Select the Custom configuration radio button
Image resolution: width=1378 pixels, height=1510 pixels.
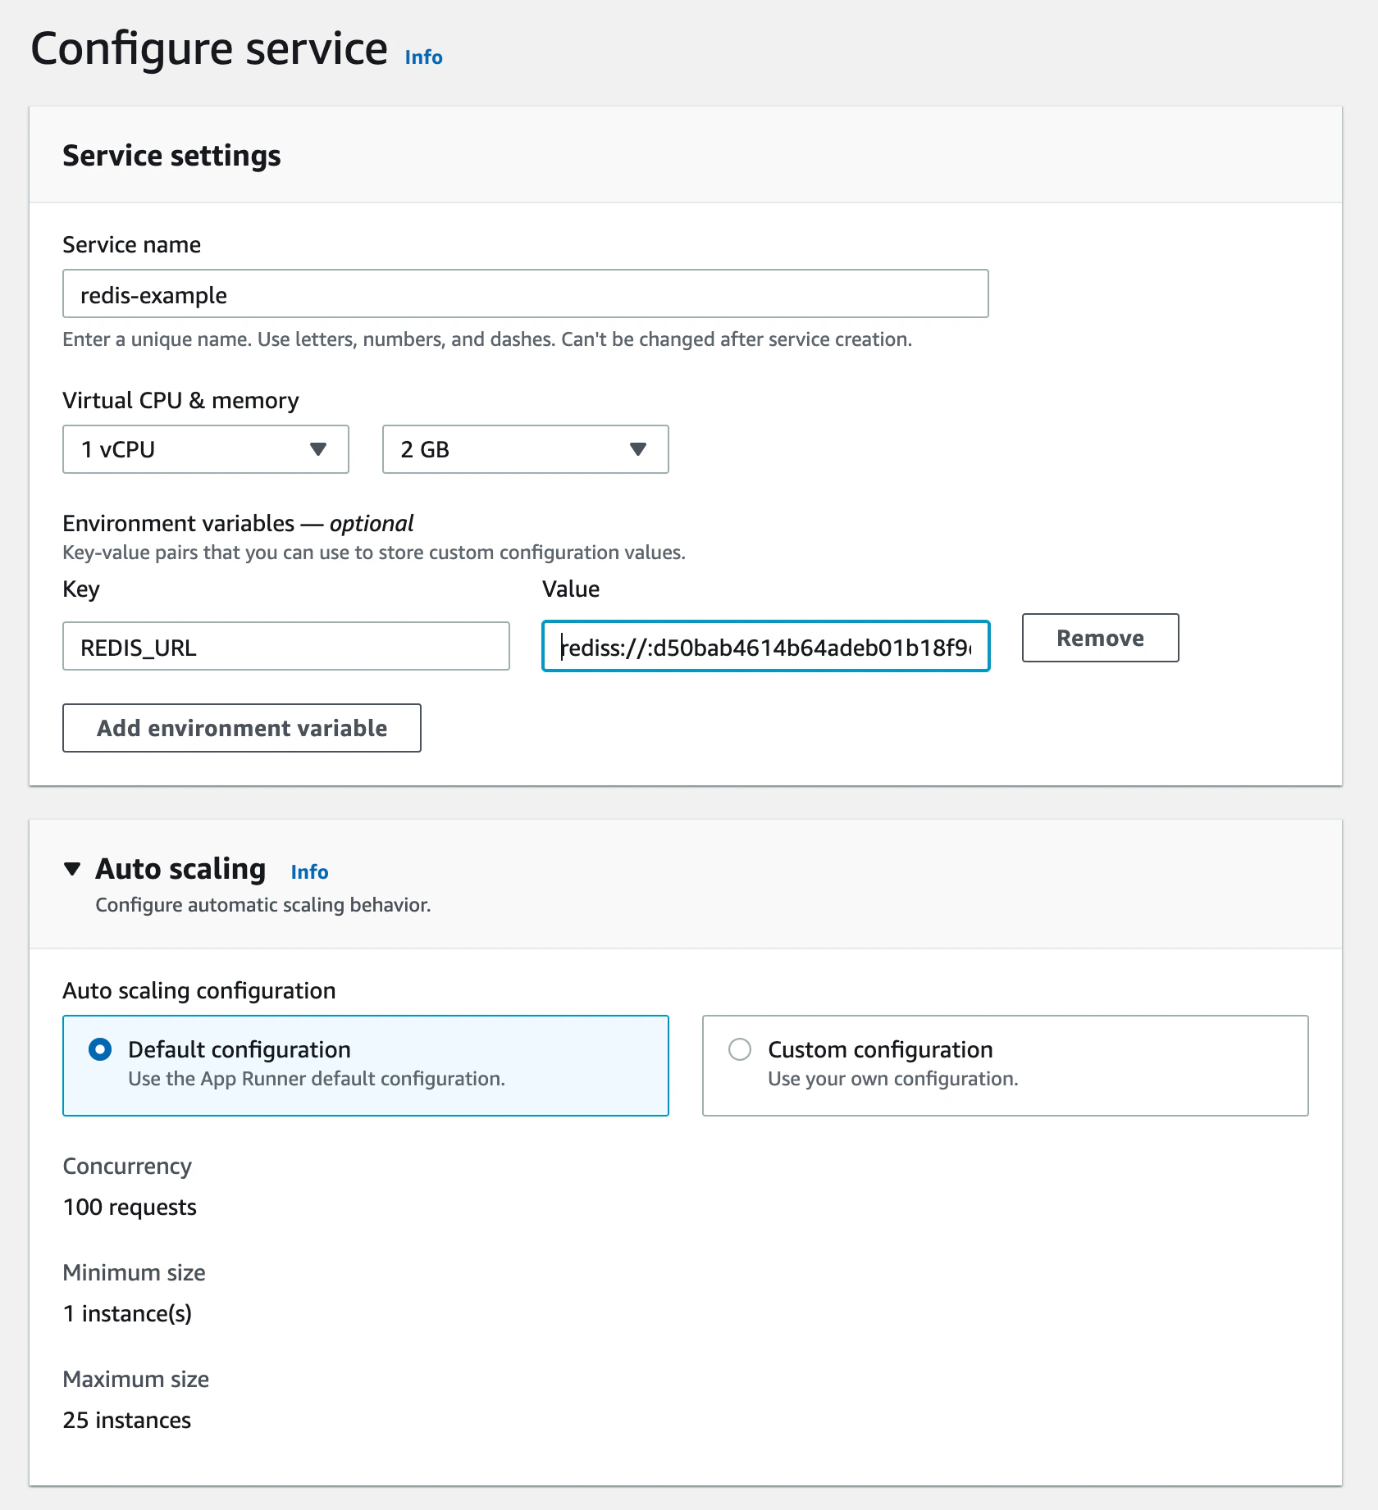[x=740, y=1049]
